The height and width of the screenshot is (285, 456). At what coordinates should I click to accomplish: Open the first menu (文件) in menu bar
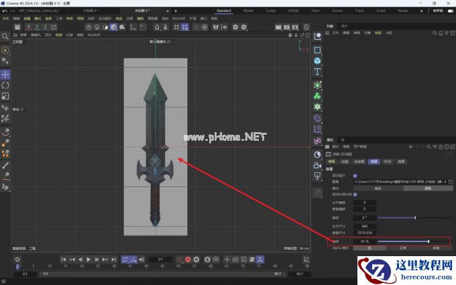[x=5, y=18]
